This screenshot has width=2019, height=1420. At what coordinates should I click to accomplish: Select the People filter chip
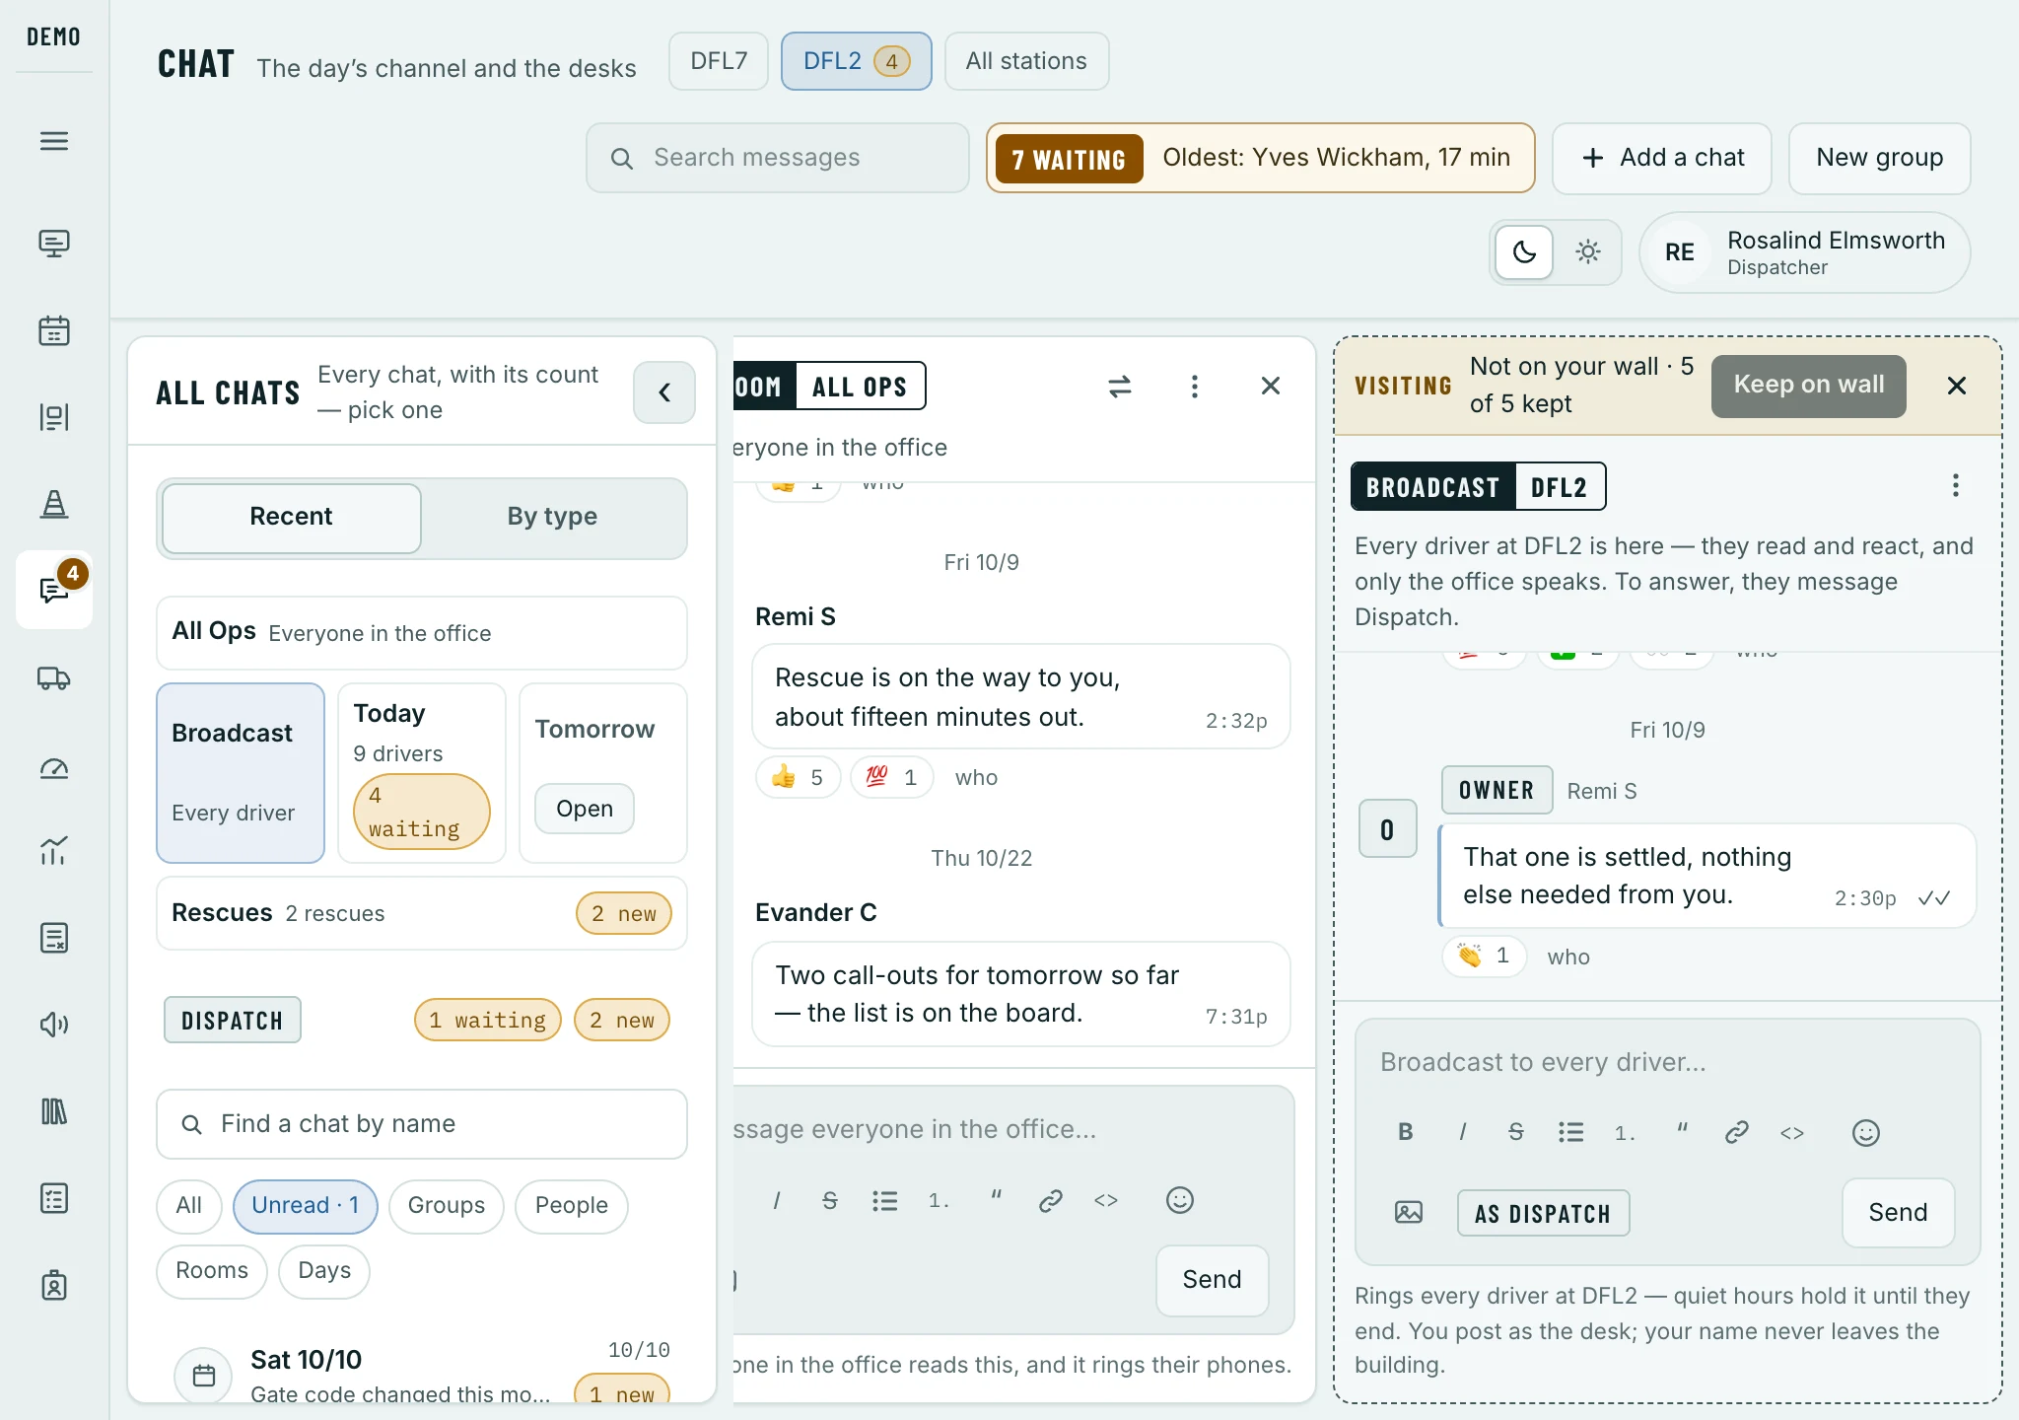coord(572,1206)
